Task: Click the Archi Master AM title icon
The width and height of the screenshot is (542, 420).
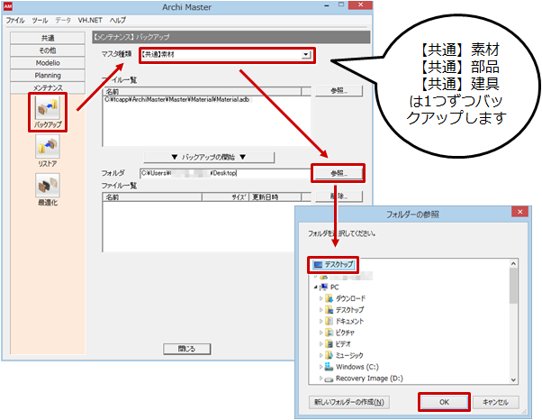Action: pos(11,7)
